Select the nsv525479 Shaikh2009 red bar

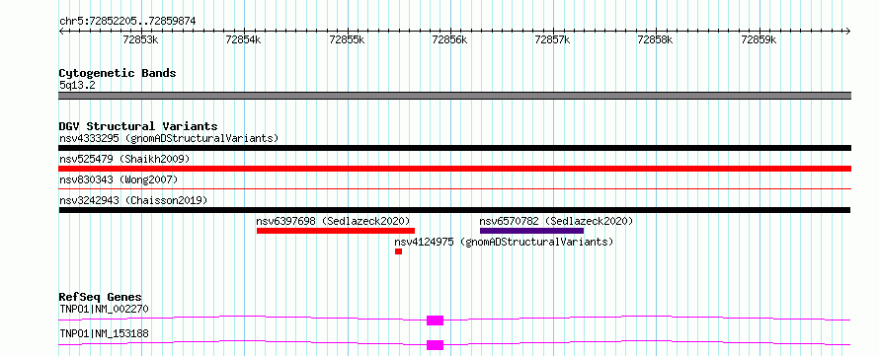(454, 169)
